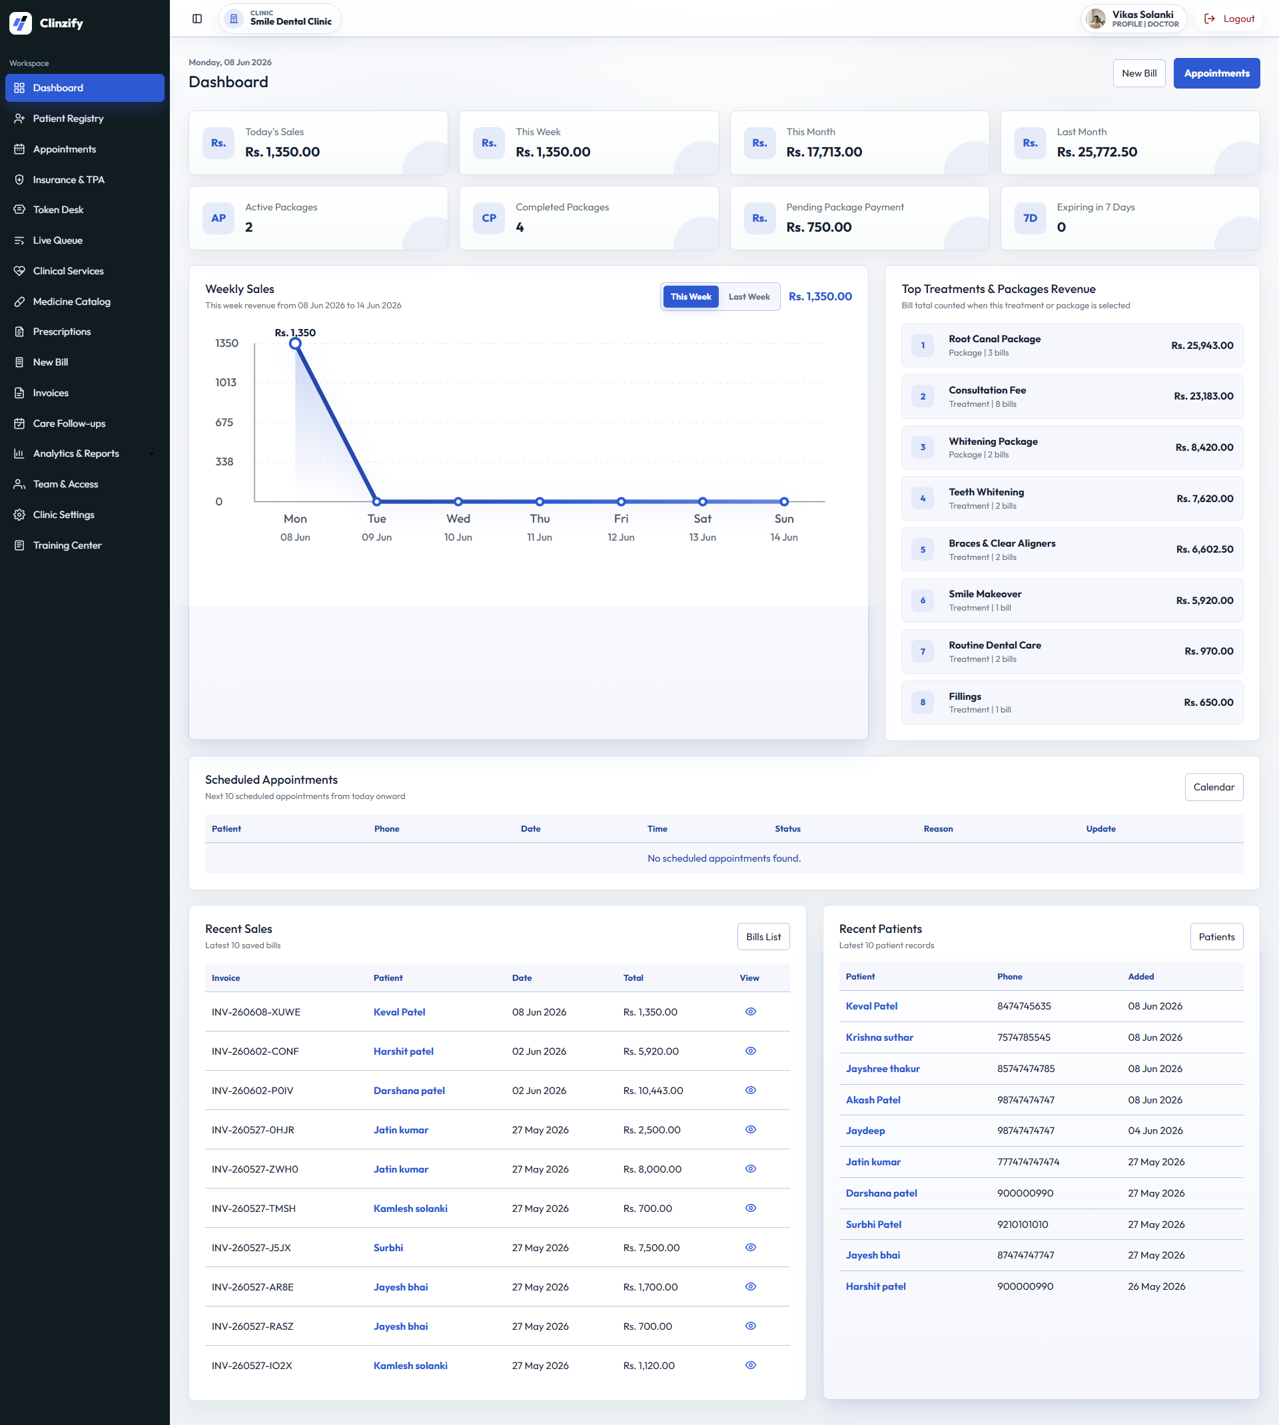Click Vikas Solanki's profile avatar

pos(1096,19)
